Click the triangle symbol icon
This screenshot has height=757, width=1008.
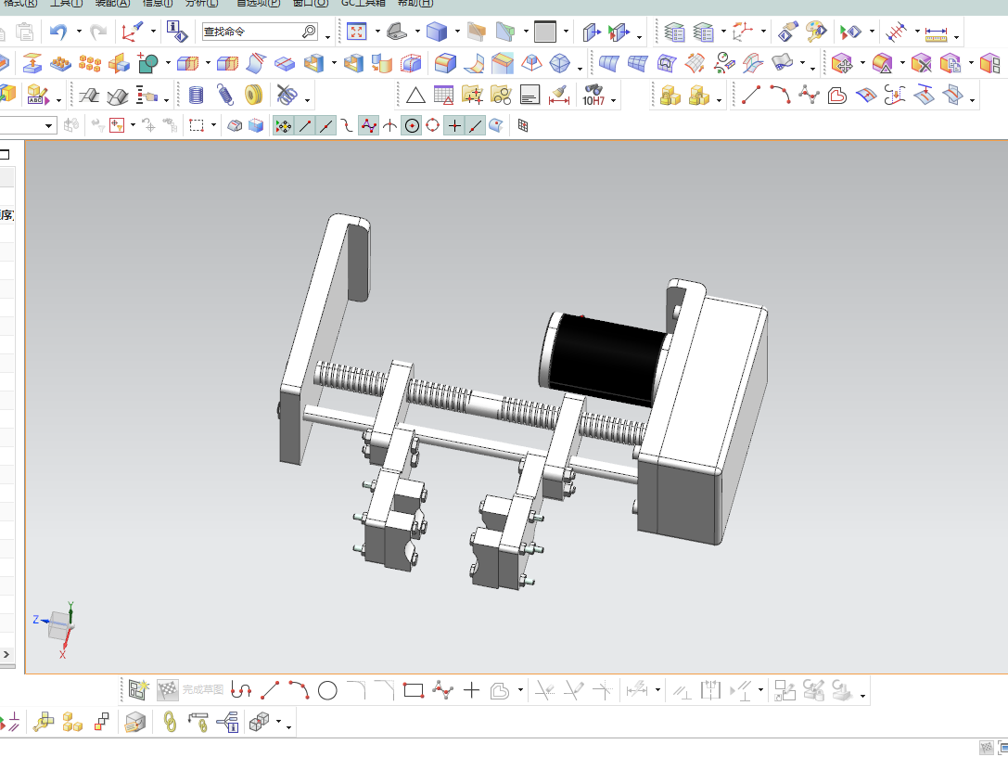(x=416, y=96)
